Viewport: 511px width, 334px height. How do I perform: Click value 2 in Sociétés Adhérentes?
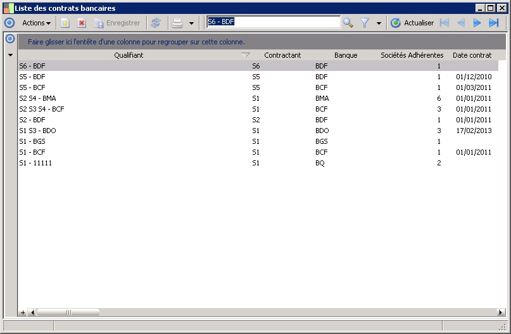coord(439,163)
